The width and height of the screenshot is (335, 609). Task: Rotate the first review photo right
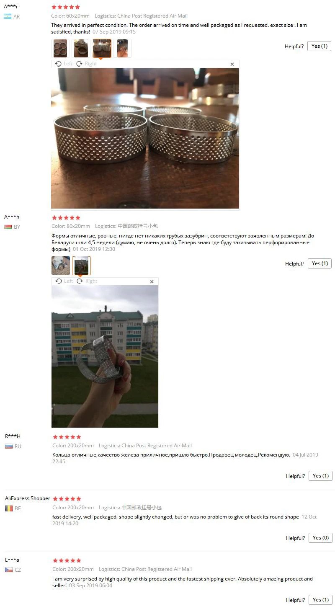point(86,64)
